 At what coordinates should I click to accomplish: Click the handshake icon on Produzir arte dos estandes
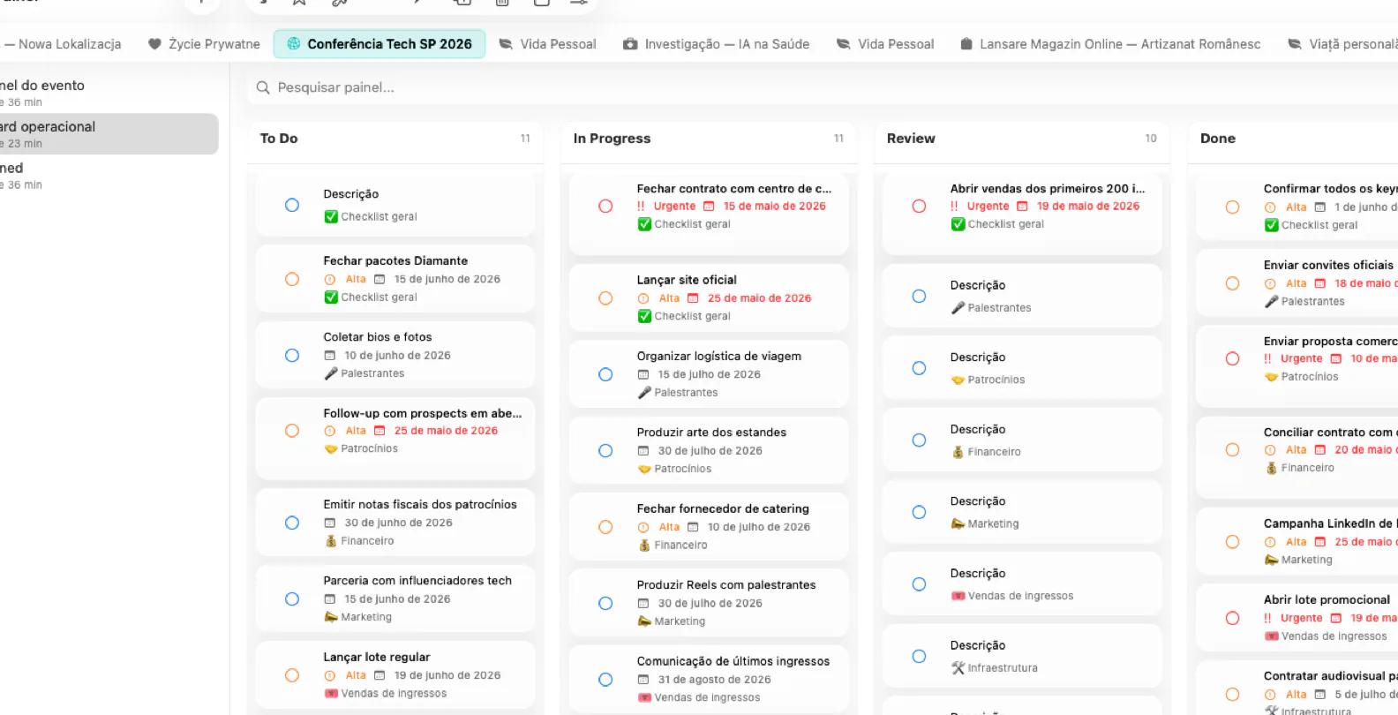pyautogui.click(x=644, y=469)
